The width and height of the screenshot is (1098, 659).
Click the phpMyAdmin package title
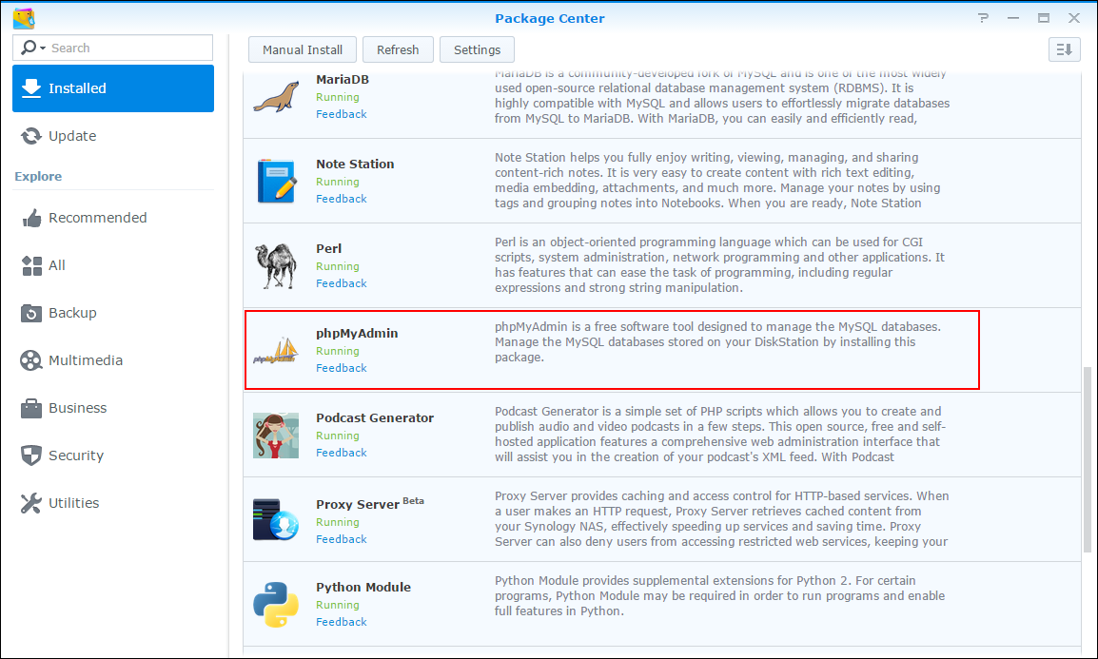[357, 334]
